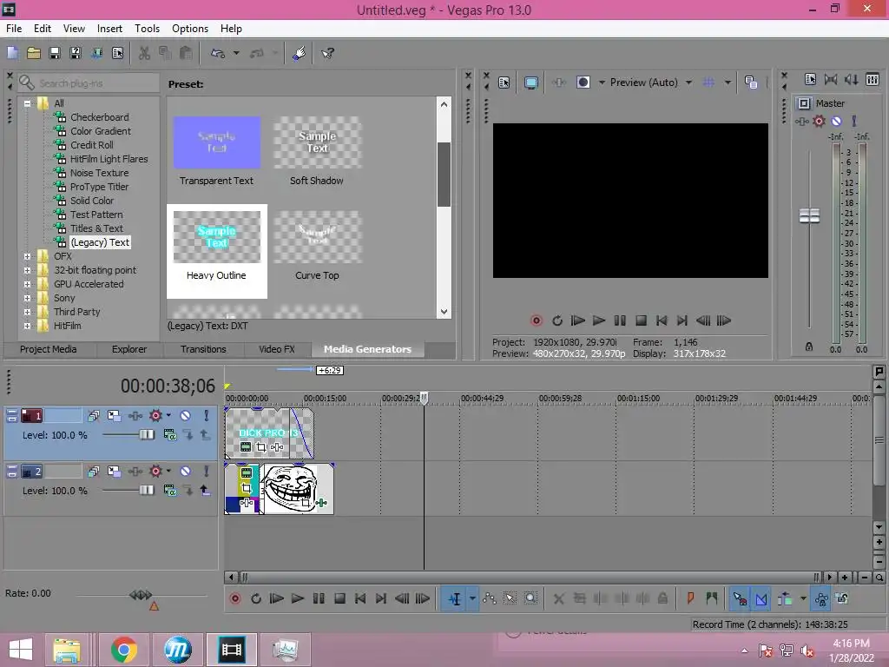The image size is (889, 667).
Task: Click the Project Video Properties icon in preview
Action: (504, 83)
